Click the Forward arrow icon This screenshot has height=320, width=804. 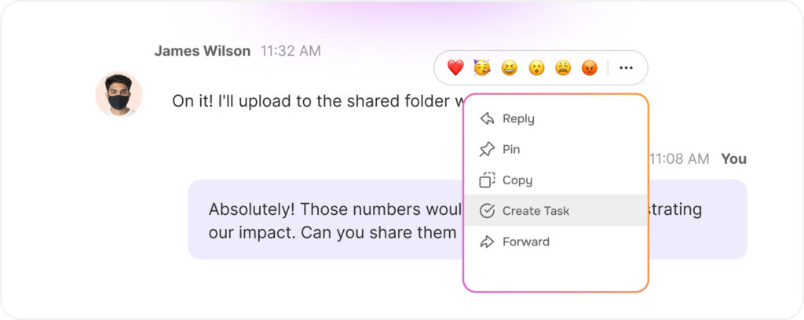tap(487, 242)
